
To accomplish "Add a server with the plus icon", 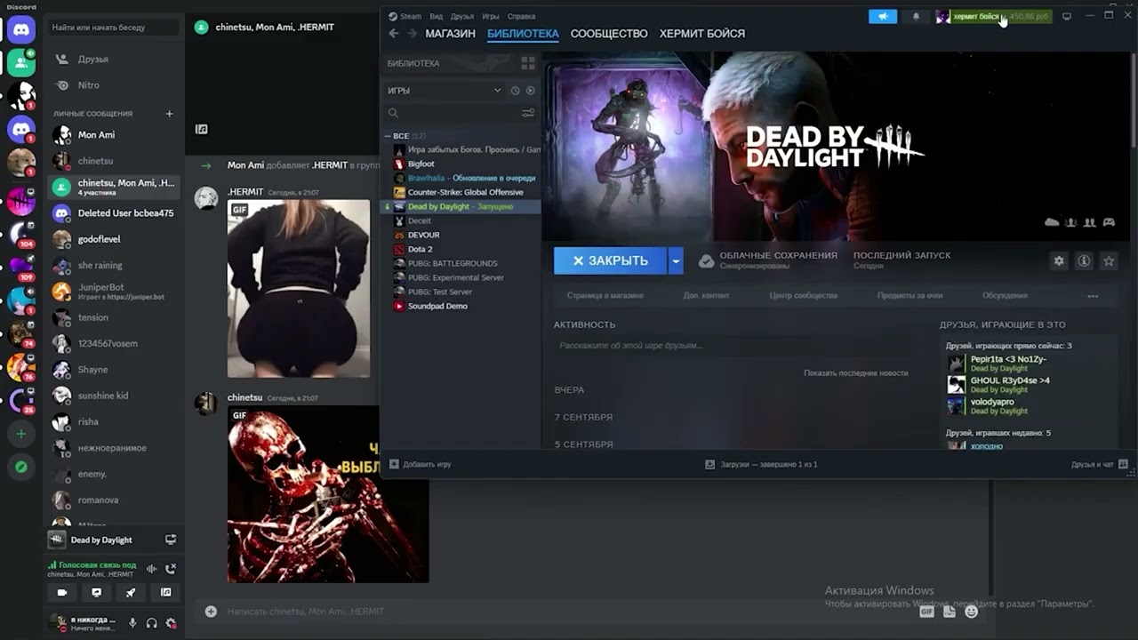I will tap(21, 434).
